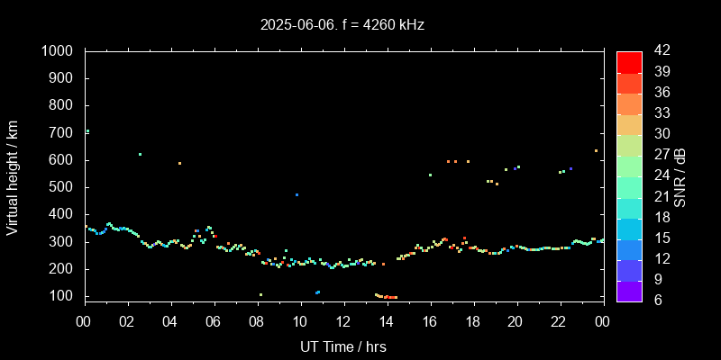Click the red 39–42 dB colorbar segment

tap(628, 61)
